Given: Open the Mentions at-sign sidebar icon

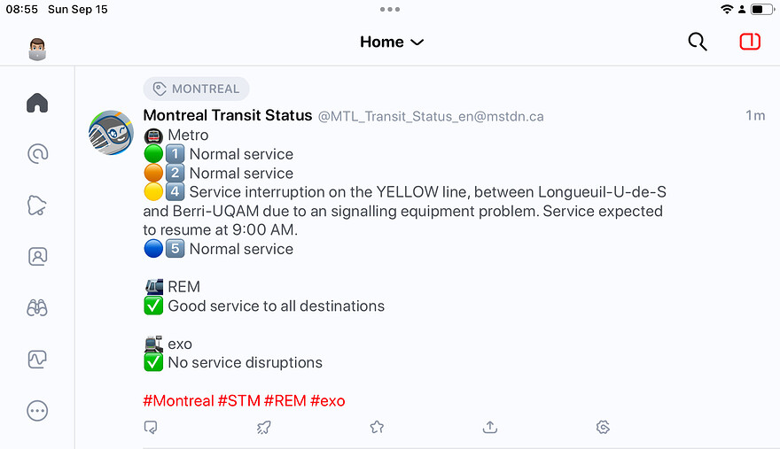Looking at the screenshot, I should pos(37,154).
